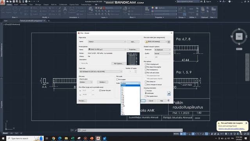Image resolution: width=250 pixels, height=141 pixels.
Task: Switch to the Output ribbon tab
Action: coord(46,5)
